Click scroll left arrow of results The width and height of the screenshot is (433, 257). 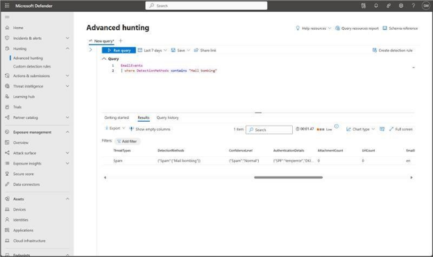(105, 177)
